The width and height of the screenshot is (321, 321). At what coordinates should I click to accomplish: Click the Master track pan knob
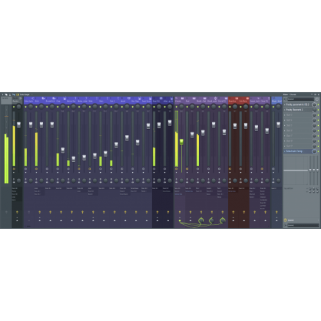[19, 107]
